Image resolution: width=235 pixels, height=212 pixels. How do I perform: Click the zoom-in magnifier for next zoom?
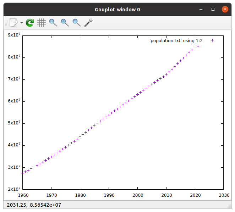pos(65,23)
